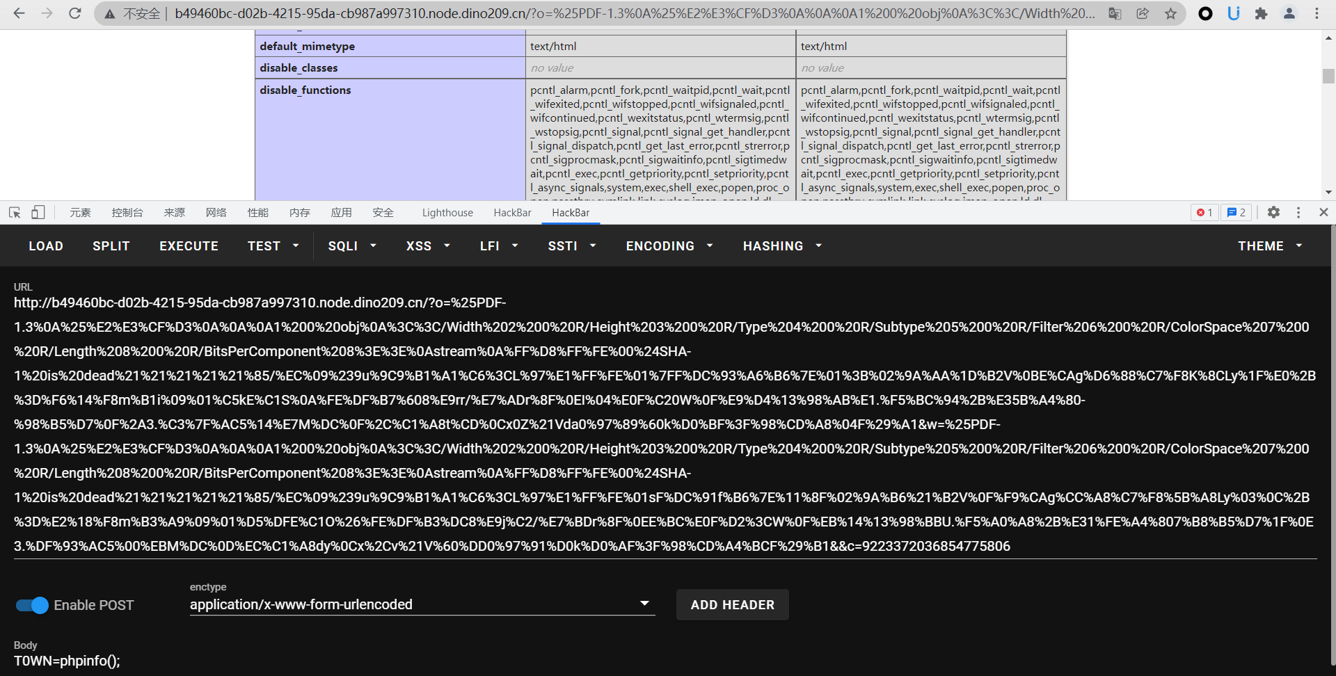Switch to the Lighthouse tab
1336x676 pixels.
(x=447, y=213)
